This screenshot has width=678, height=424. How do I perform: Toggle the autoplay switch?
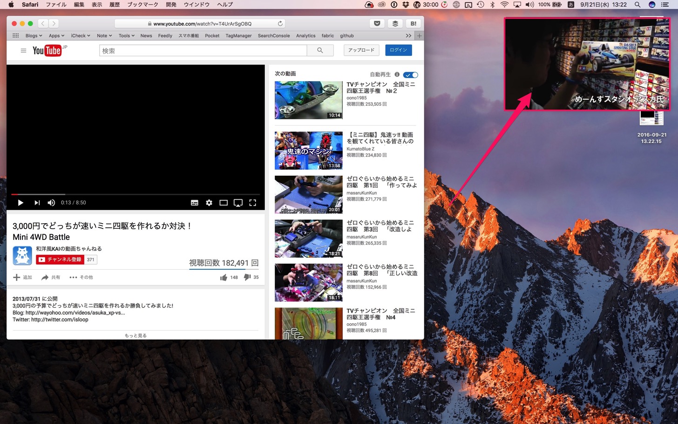pyautogui.click(x=411, y=75)
